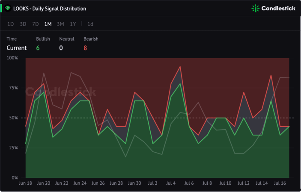The image size is (301, 192).
Task: Switch to the 3D time range
Action: [23, 24]
